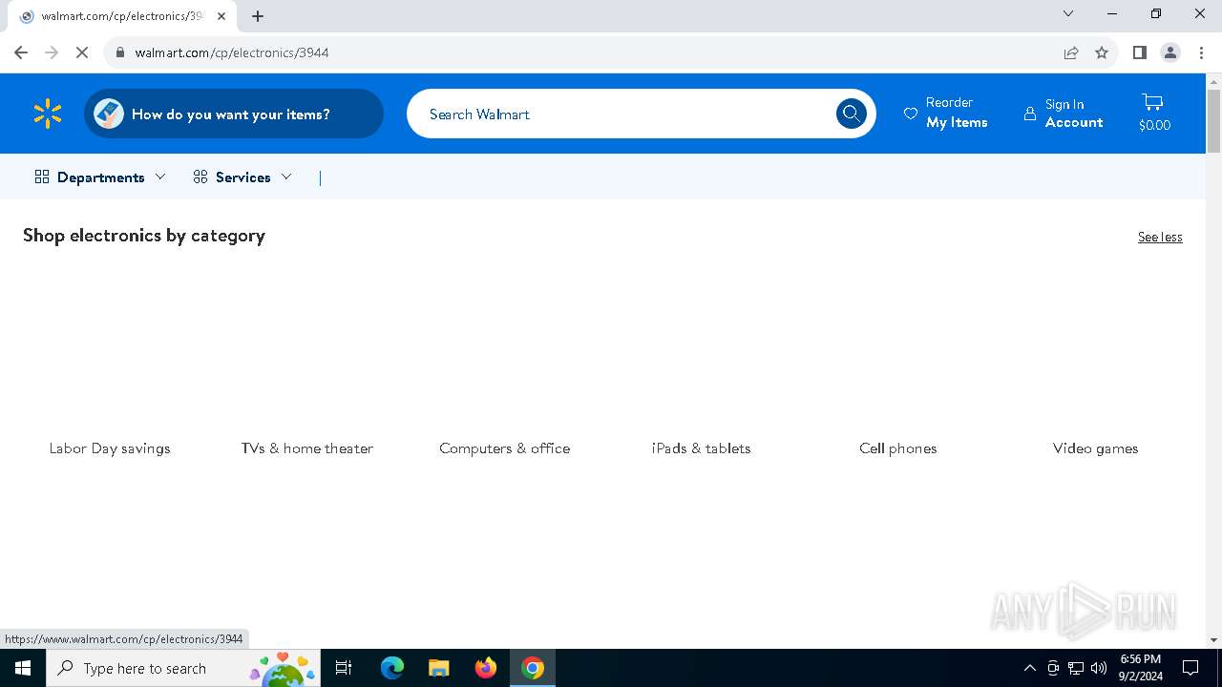
Task: Open the volume control in tray
Action: (x=1099, y=668)
